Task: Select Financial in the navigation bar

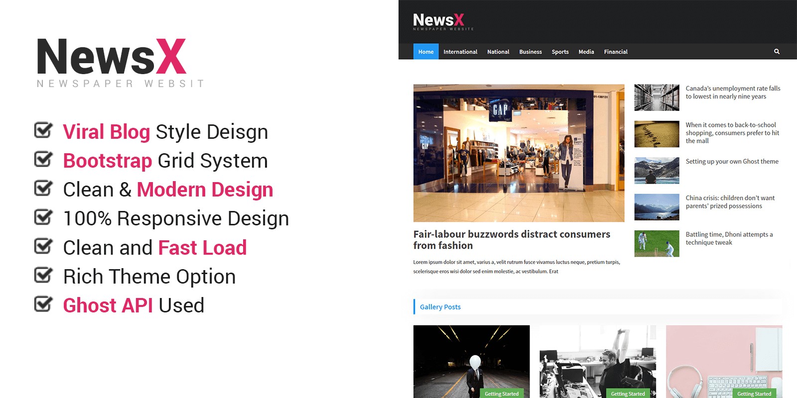Action: [616, 52]
